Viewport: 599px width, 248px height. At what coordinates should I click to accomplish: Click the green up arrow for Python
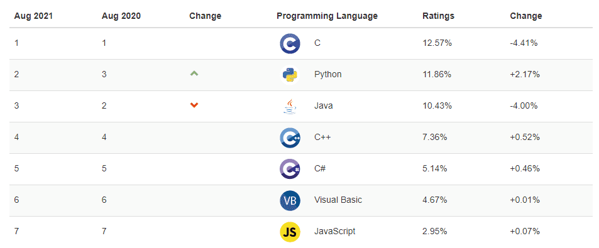194,74
